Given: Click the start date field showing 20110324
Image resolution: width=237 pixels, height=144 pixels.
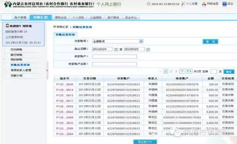Looking at the screenshot, I should point(102,49).
